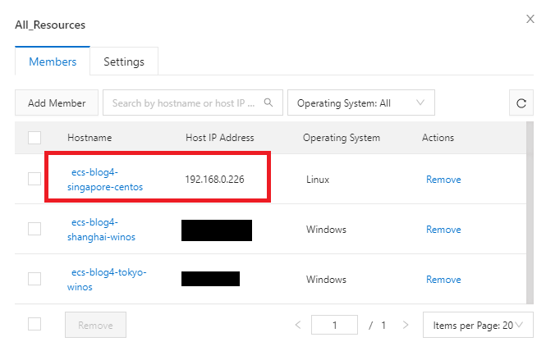
Task: Click the IP address 192.168.0.226
Action: pos(214,180)
